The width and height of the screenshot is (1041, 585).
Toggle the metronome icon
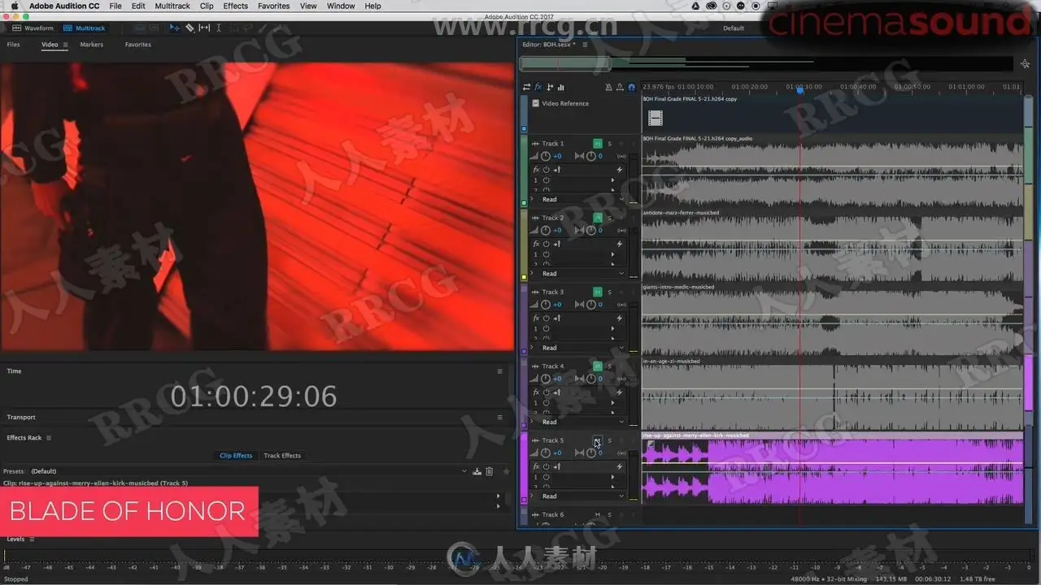tap(608, 87)
